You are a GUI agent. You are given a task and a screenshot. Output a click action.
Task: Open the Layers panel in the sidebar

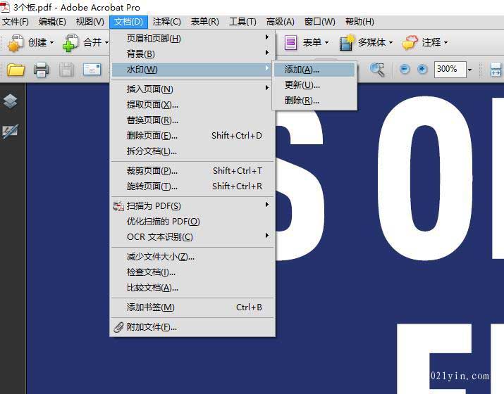point(11,101)
